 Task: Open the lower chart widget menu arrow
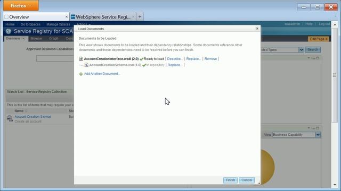tap(308, 128)
